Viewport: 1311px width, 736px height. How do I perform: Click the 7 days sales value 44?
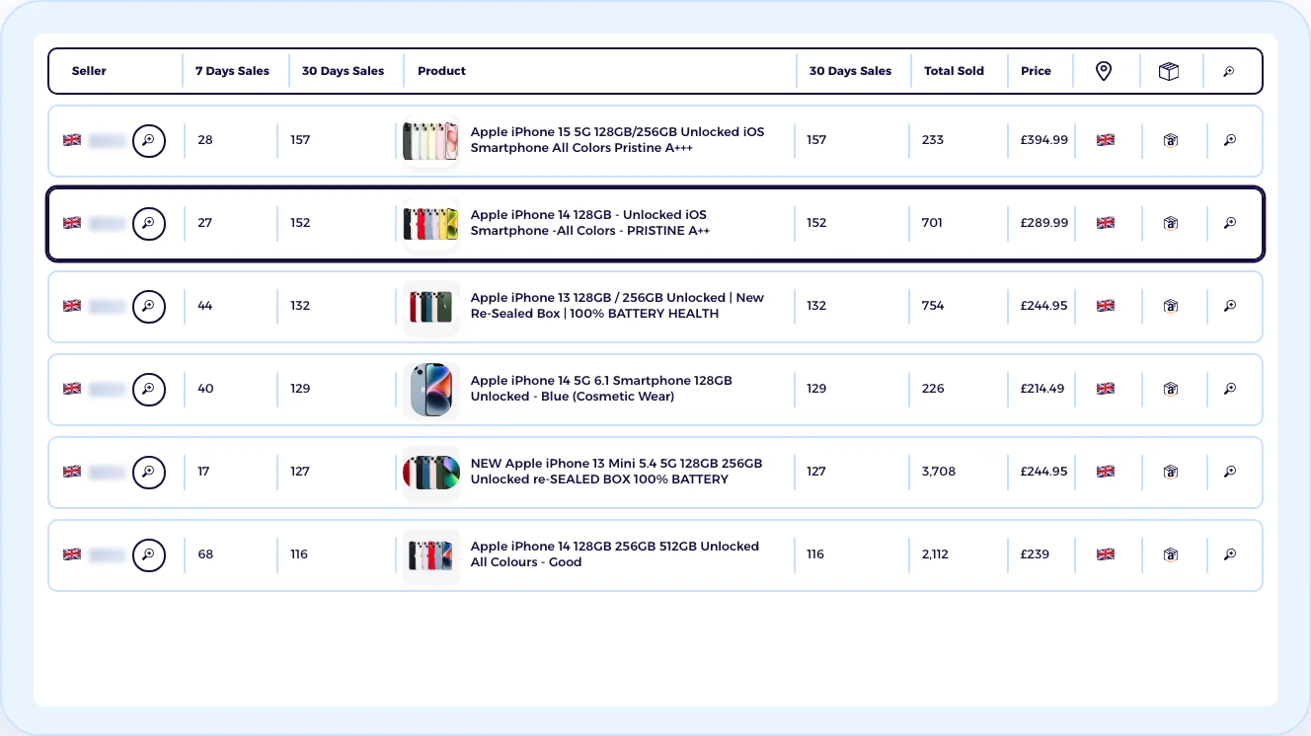click(x=205, y=306)
